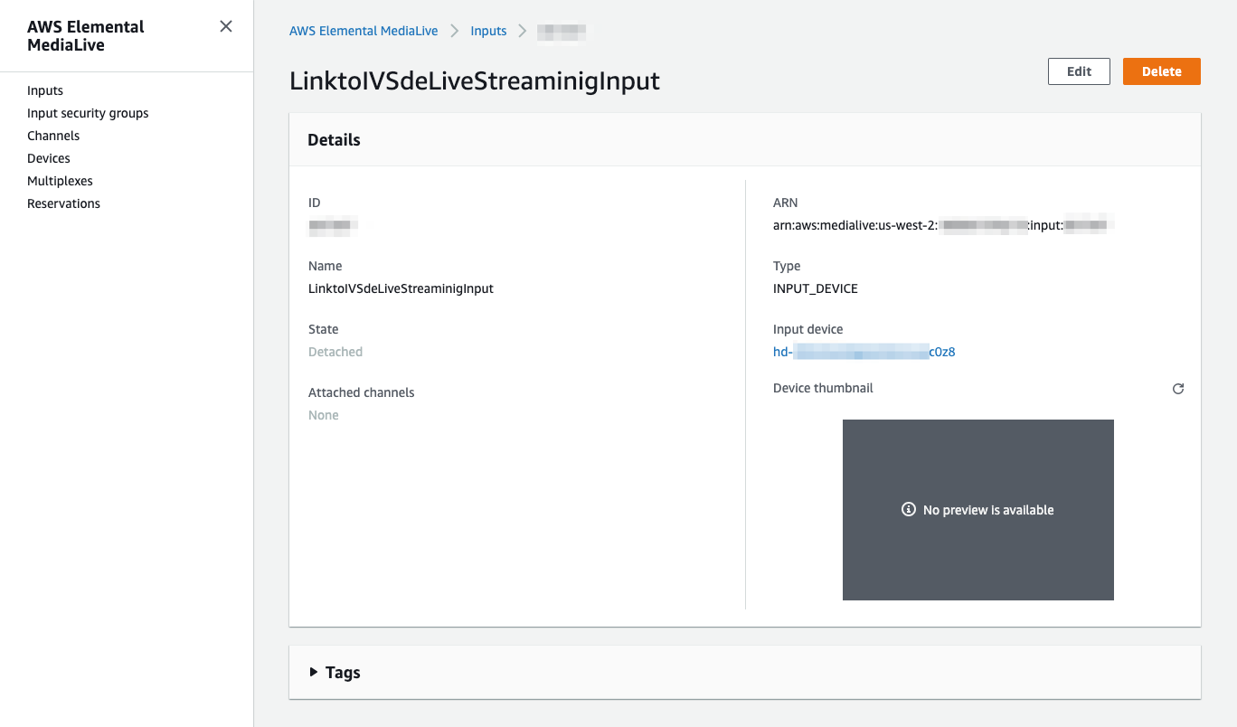
Task: Click the chevron after the Inputs breadcrumb
Action: pos(521,30)
